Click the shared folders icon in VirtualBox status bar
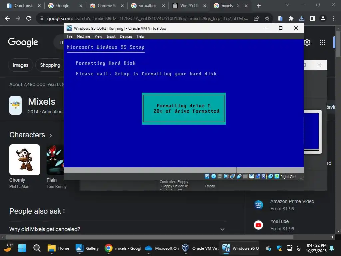This screenshot has height=256, width=341. click(245, 176)
